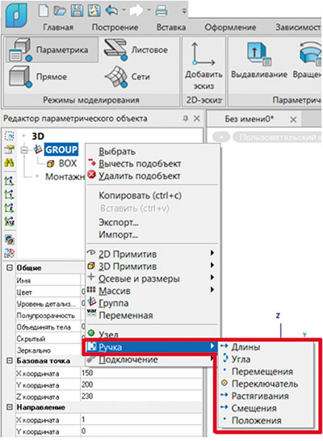Screen dimensions: 323x441
Task: Select Переключатель handle type
Action: tap(265, 384)
